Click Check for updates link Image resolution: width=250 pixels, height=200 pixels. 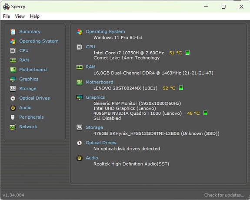coord(224,195)
